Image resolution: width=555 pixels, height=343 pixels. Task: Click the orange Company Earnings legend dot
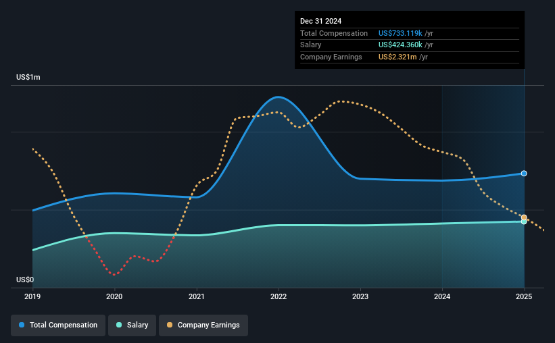170,325
